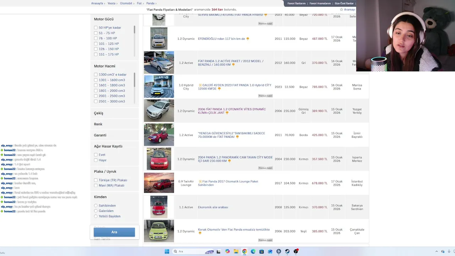Check Hayır under Ağır Hasar Kayıtlı

point(96,160)
